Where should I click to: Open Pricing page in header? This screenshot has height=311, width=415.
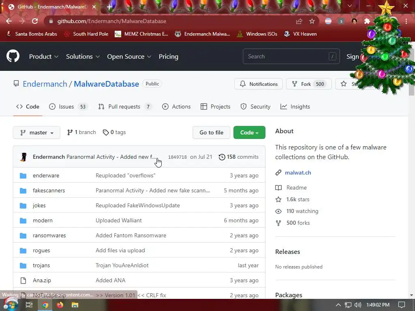(168, 57)
